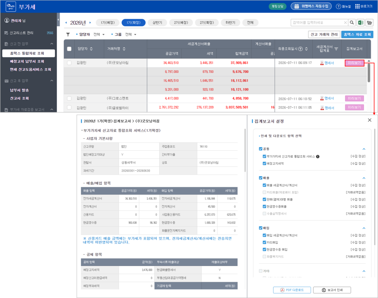
Task: Click 홈택스 자료 조회 button
Action: point(357,34)
